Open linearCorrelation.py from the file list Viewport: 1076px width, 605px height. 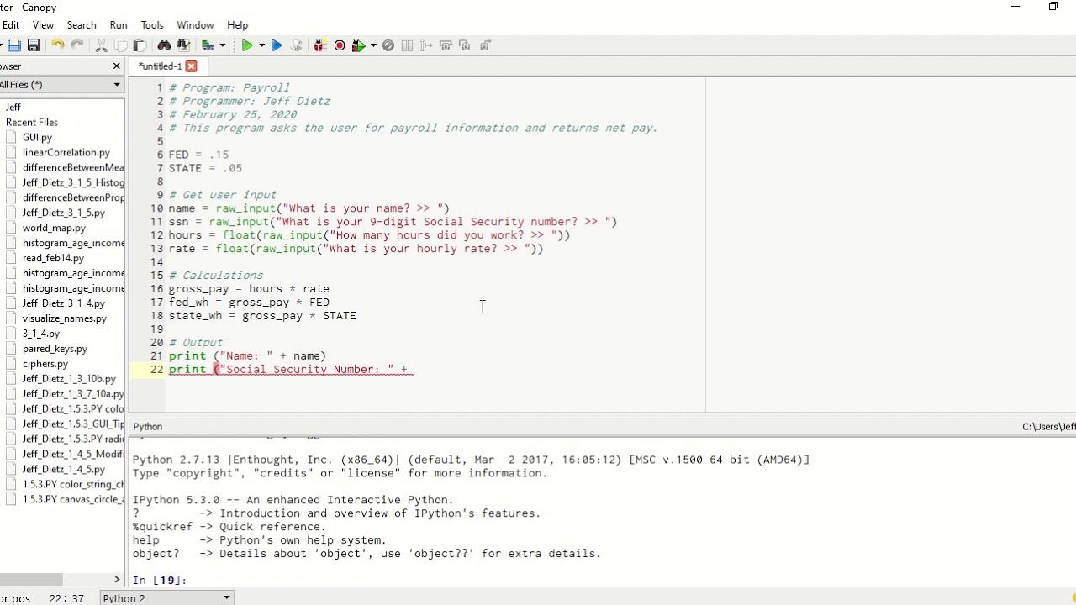pyautogui.click(x=66, y=152)
